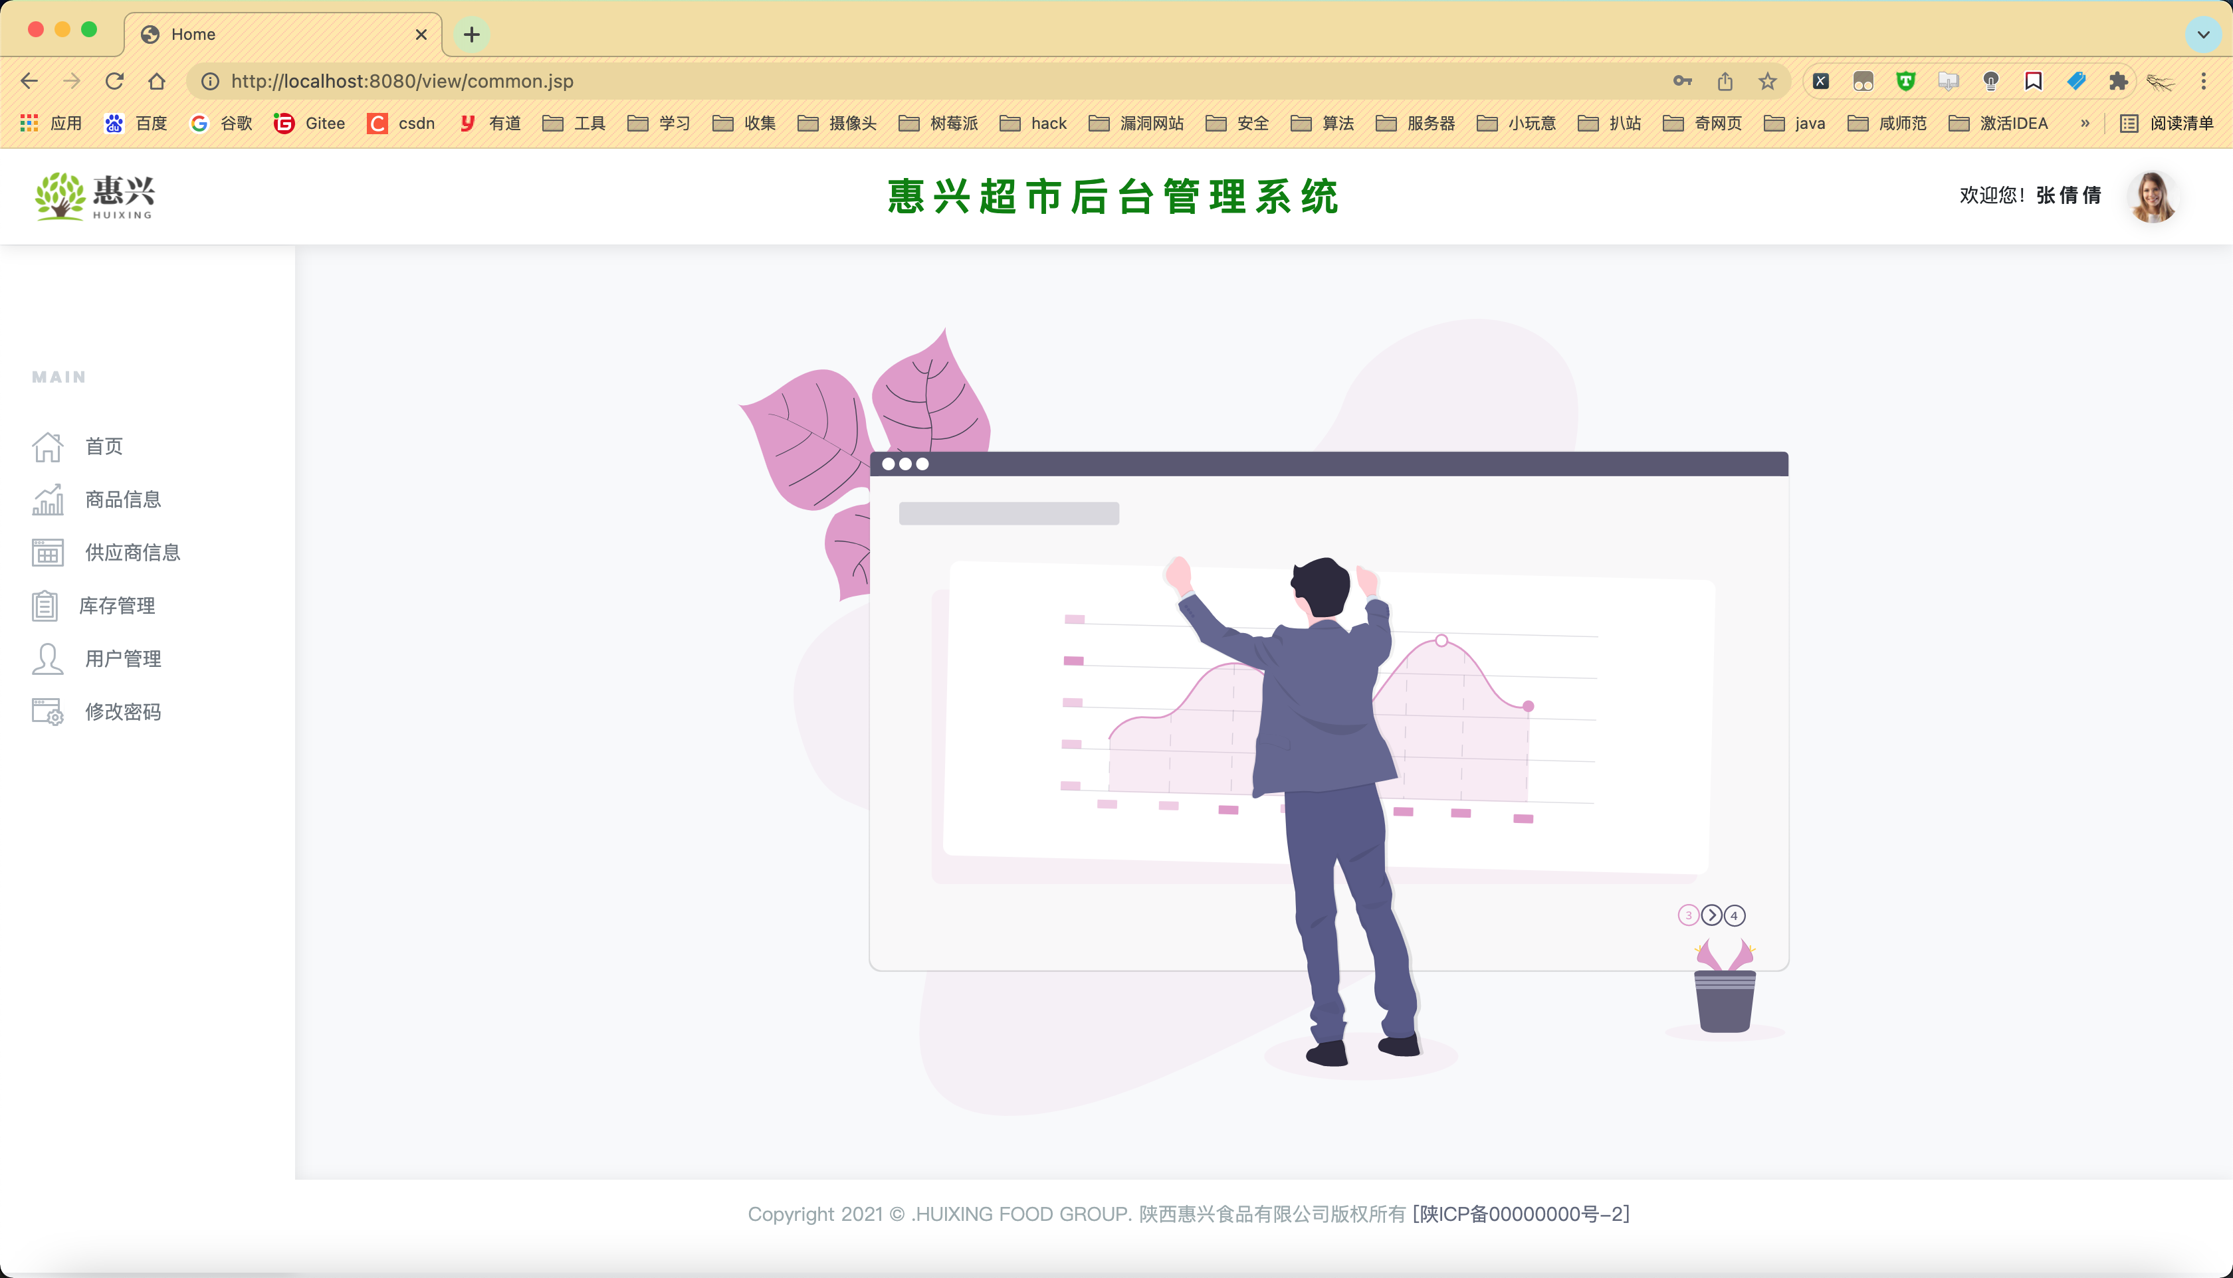The image size is (2233, 1278).
Task: Click the MAIN sidebar heading
Action: (x=59, y=377)
